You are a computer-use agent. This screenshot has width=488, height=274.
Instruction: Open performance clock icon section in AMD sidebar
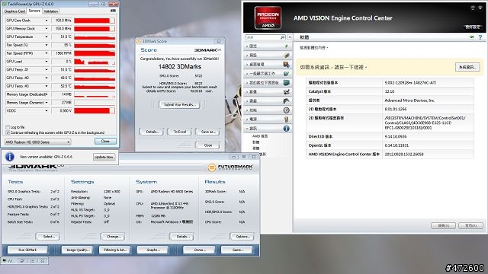287,110
